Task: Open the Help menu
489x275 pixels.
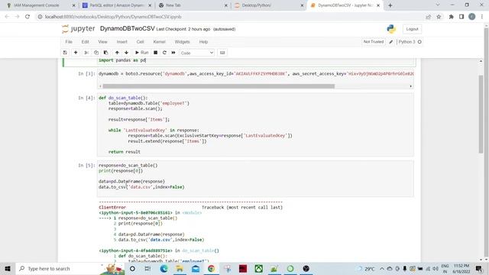Action: click(203, 42)
